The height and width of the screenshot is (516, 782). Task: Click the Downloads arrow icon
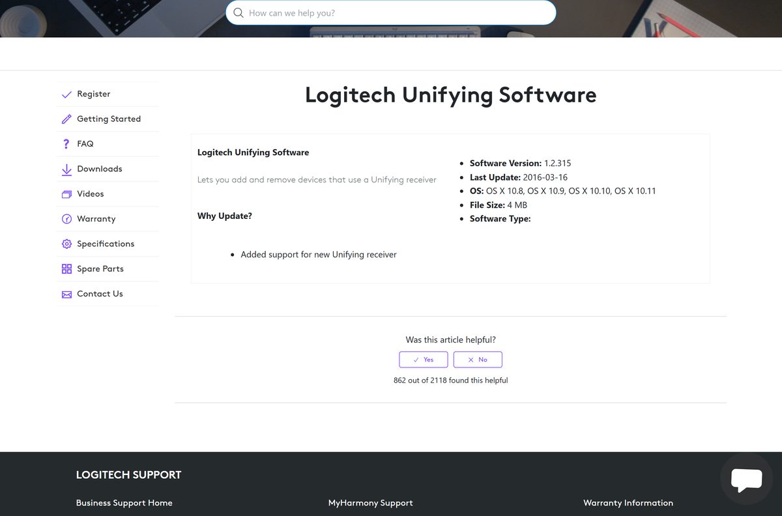pos(66,169)
